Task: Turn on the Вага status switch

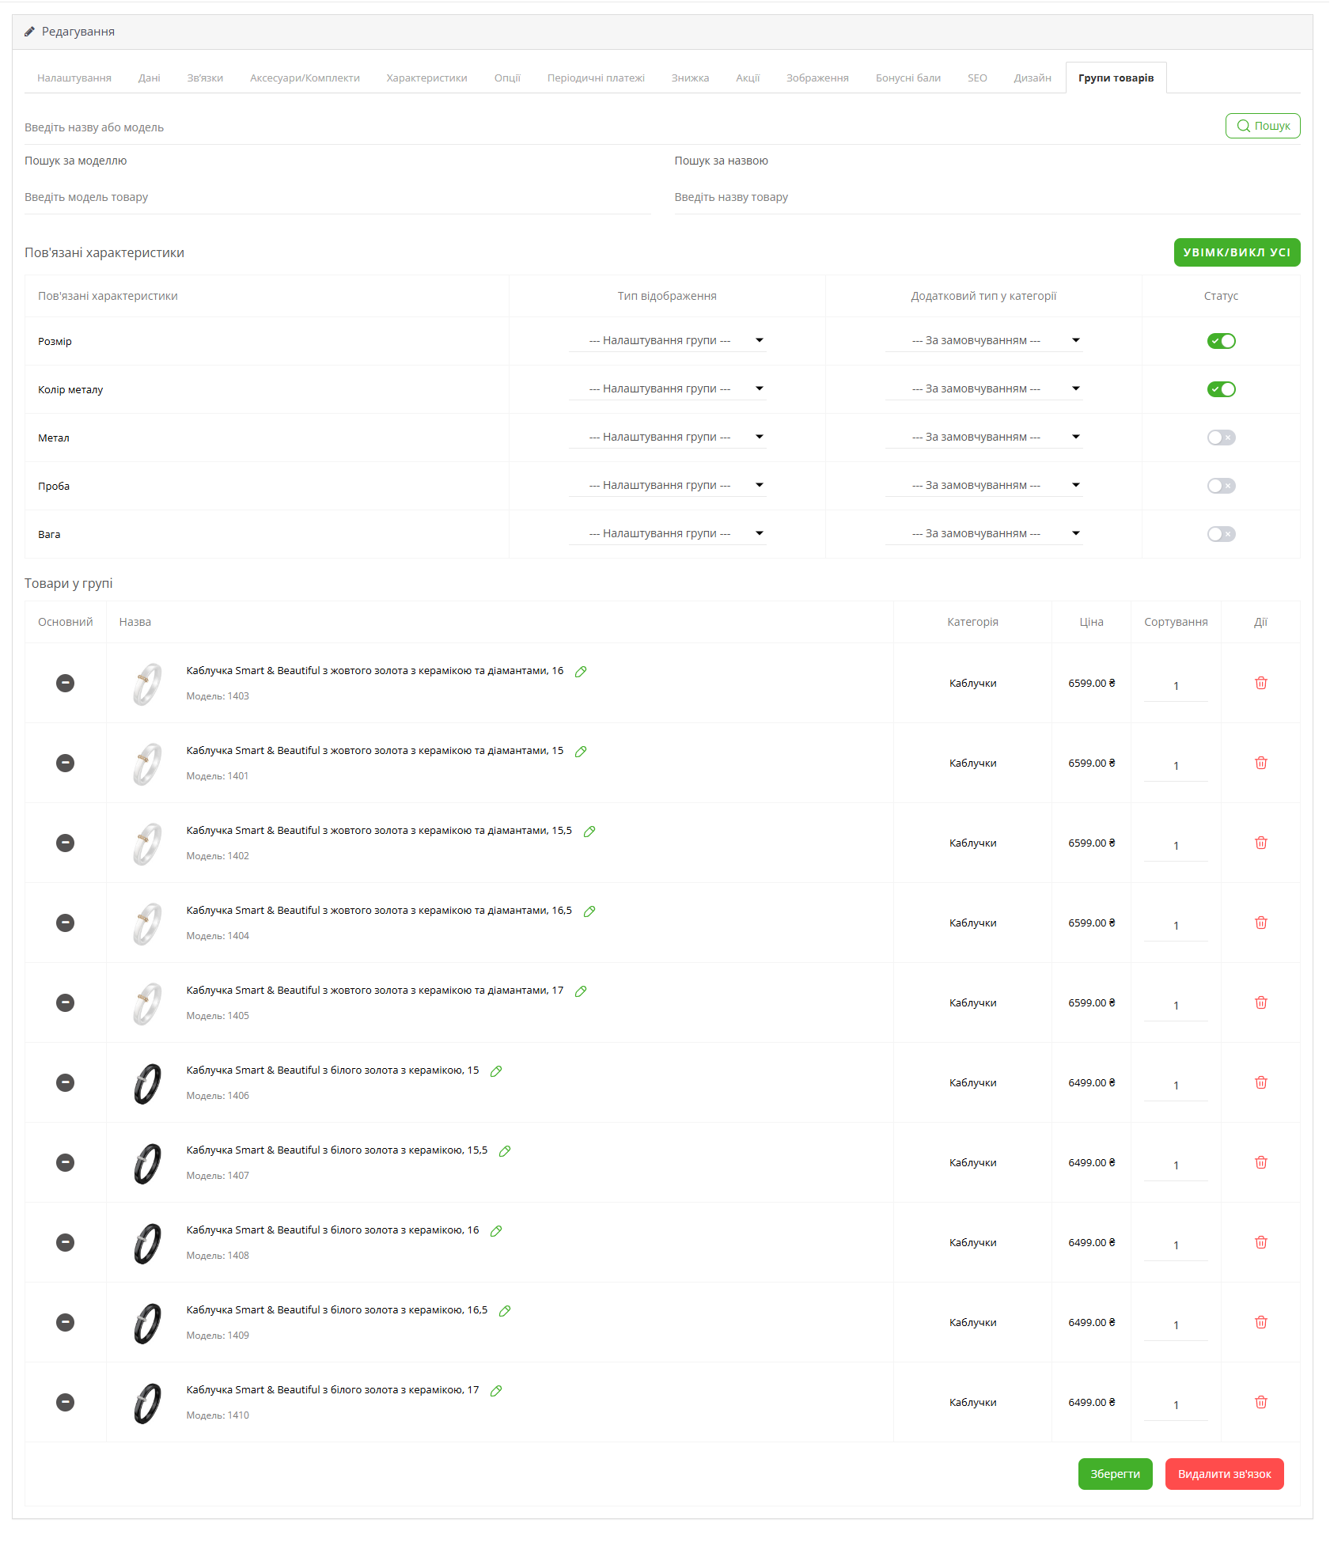Action: tap(1221, 534)
